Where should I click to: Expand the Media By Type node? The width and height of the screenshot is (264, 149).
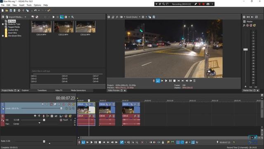pyautogui.click(x=3, y=24)
